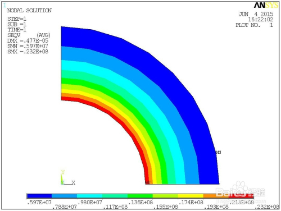Image resolution: width=281 pixels, height=211 pixels.
Task: Click the 'NODAL SOLUTION' title text
Action: click(29, 11)
